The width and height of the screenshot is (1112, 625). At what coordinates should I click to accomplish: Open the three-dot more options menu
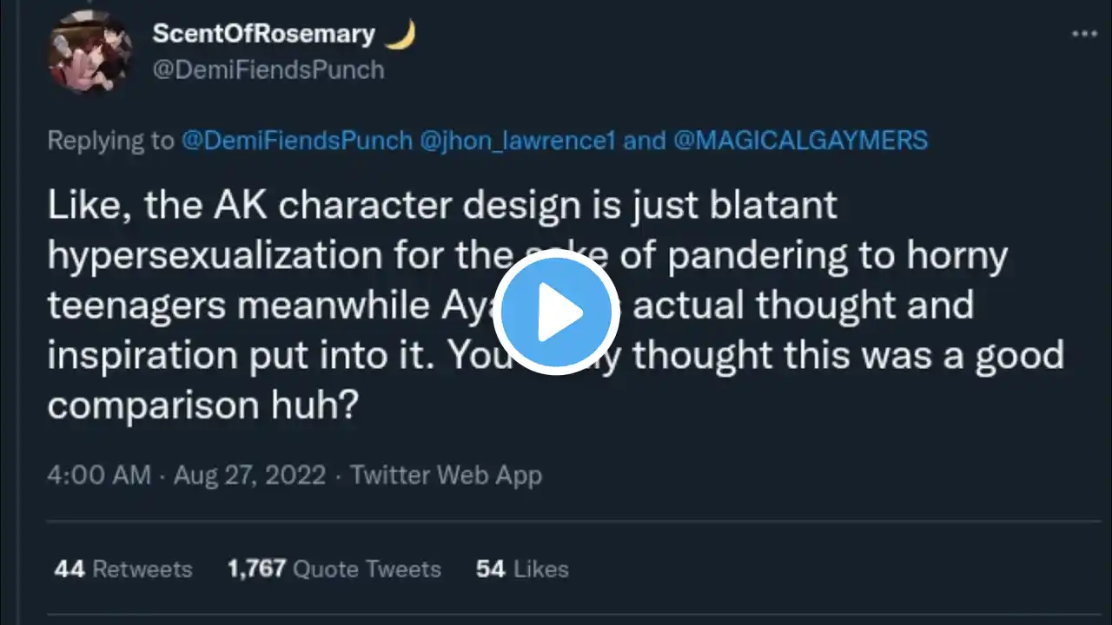(1084, 35)
